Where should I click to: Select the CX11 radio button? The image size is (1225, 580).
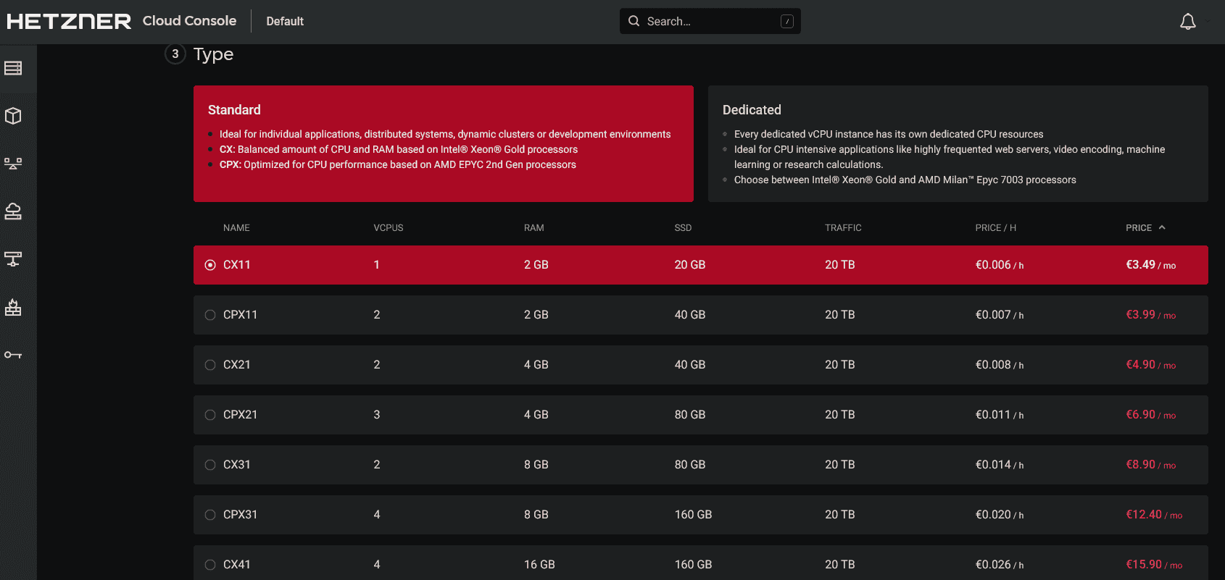tap(210, 265)
